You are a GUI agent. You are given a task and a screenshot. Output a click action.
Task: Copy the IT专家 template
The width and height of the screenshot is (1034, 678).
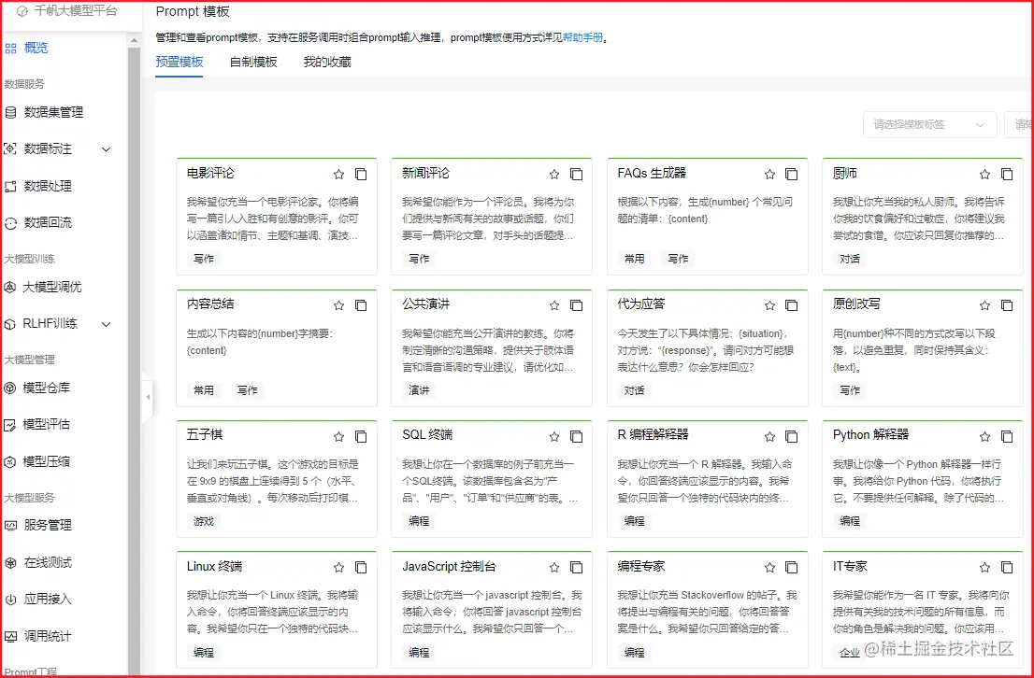(x=1007, y=568)
